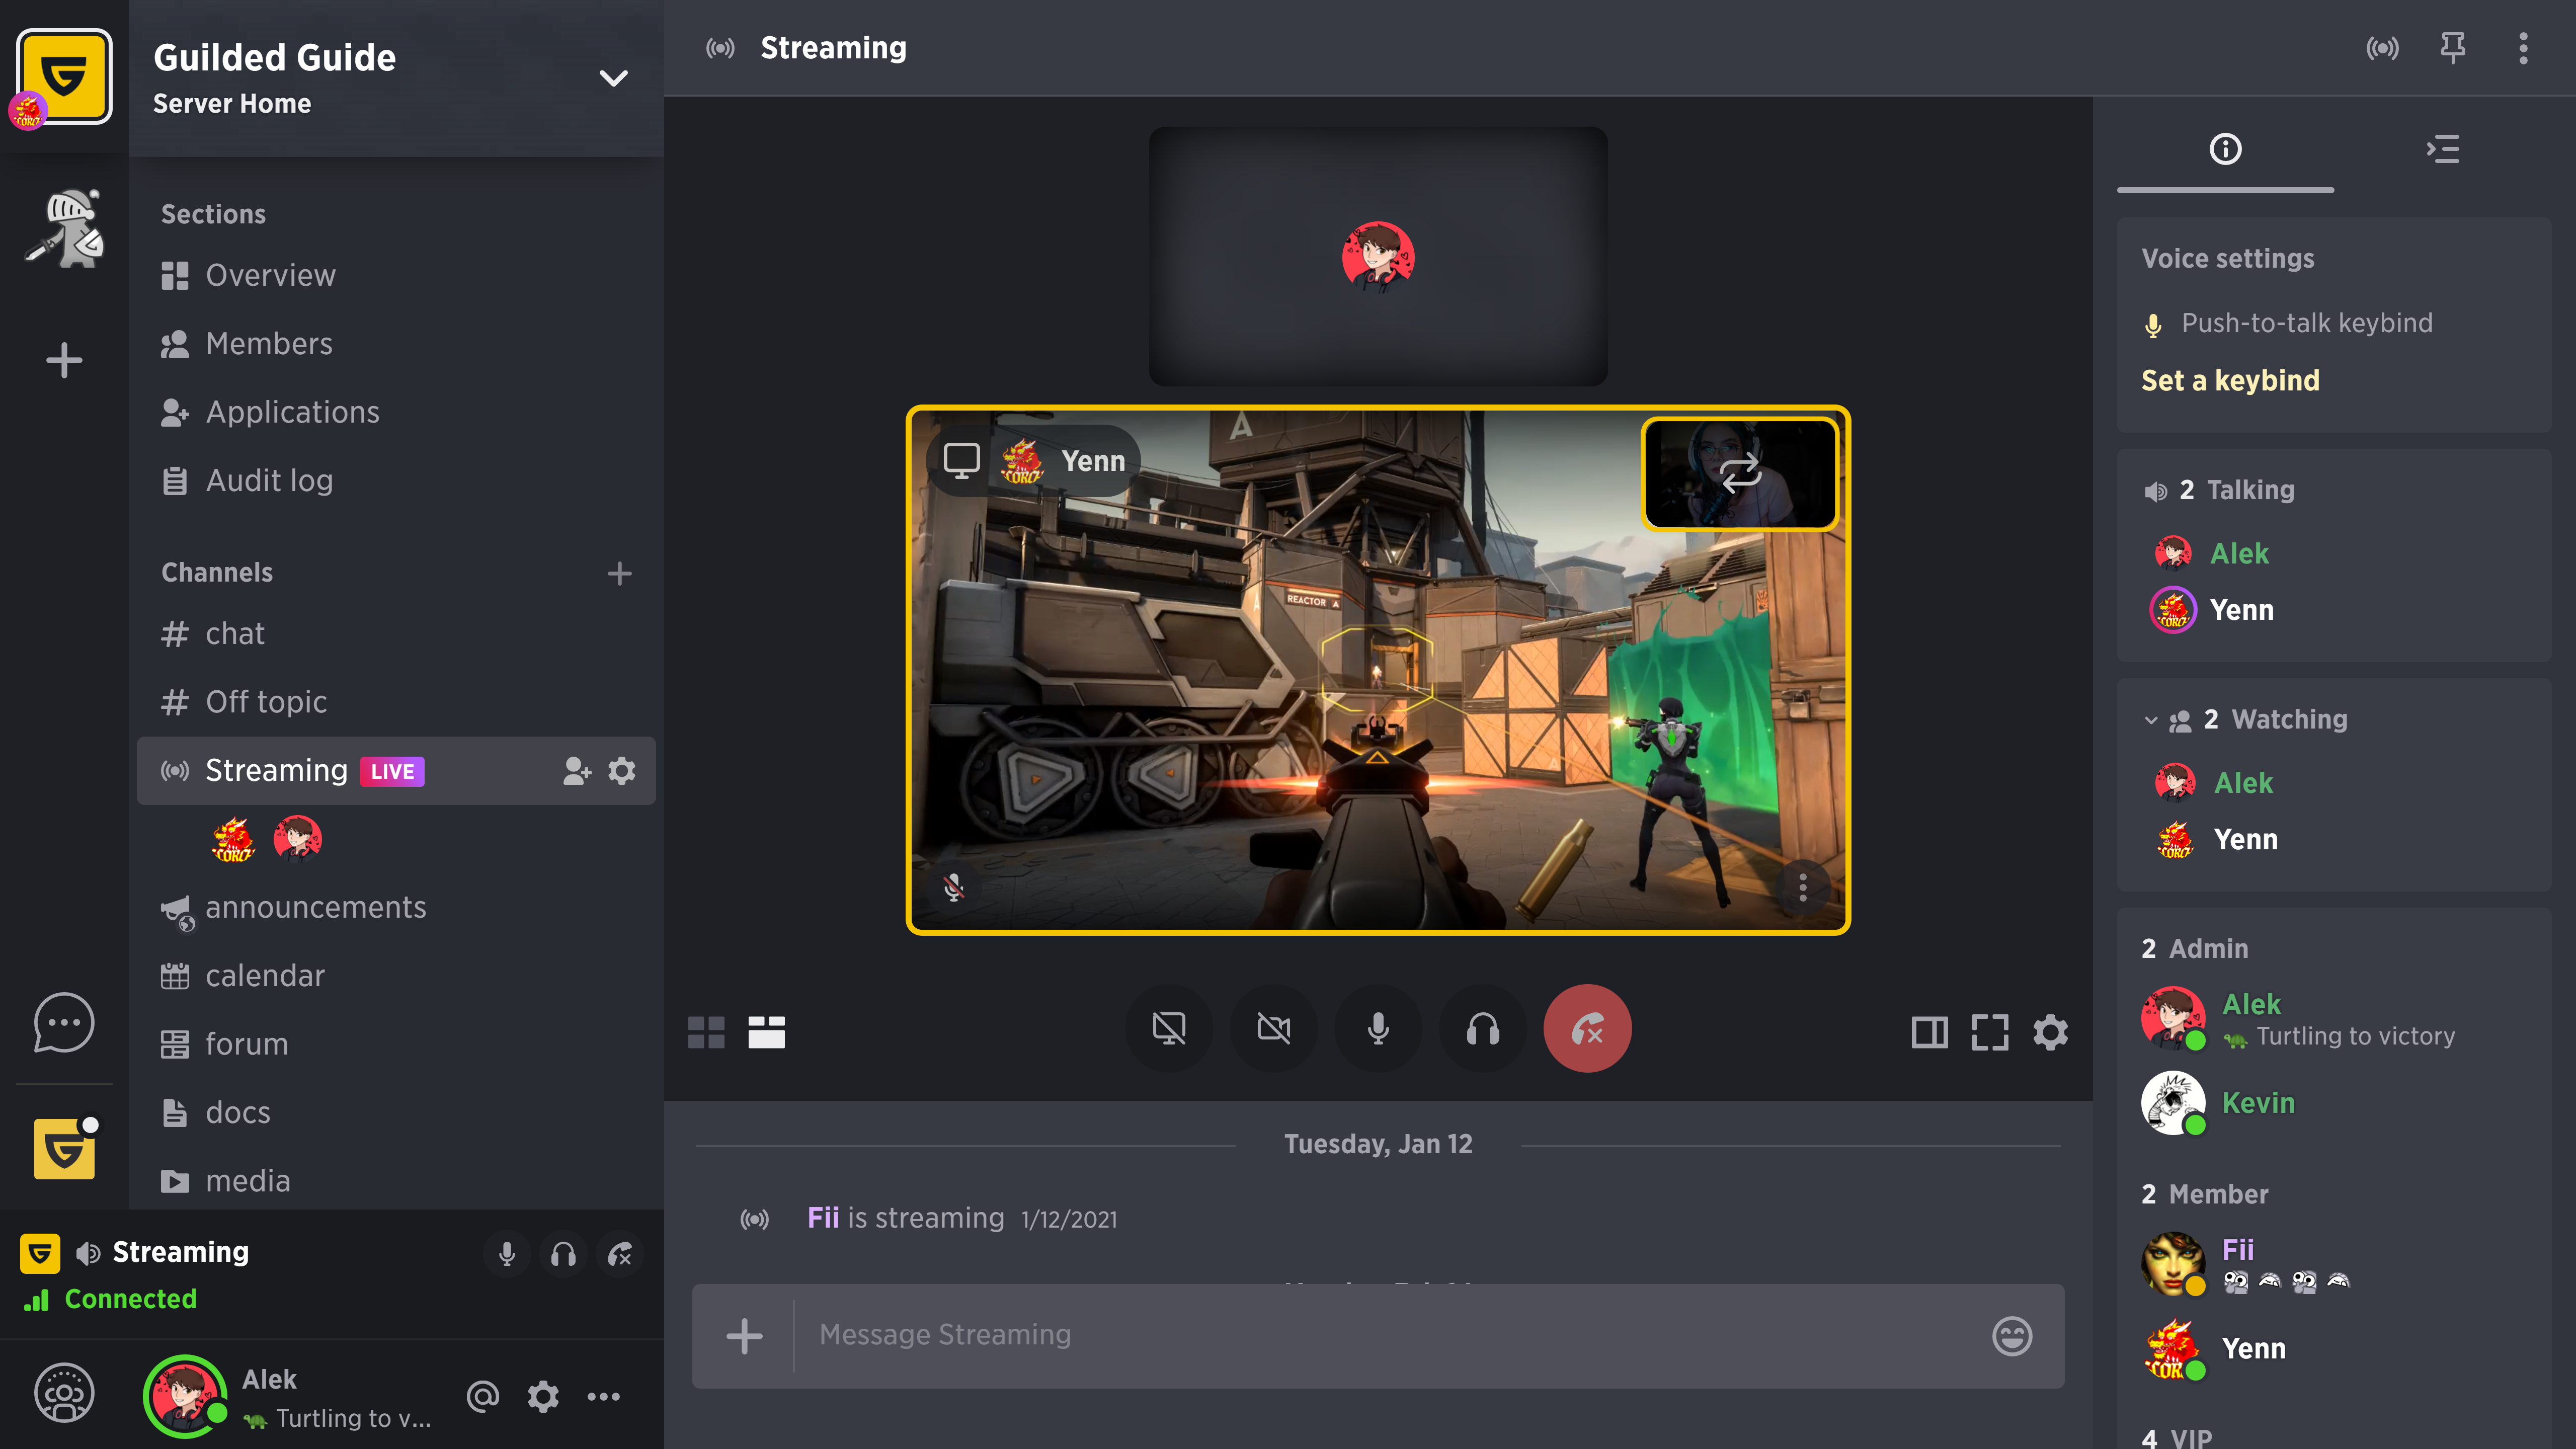The image size is (2576, 1449).
Task: Click the Connected status text
Action: pyautogui.click(x=131, y=1299)
